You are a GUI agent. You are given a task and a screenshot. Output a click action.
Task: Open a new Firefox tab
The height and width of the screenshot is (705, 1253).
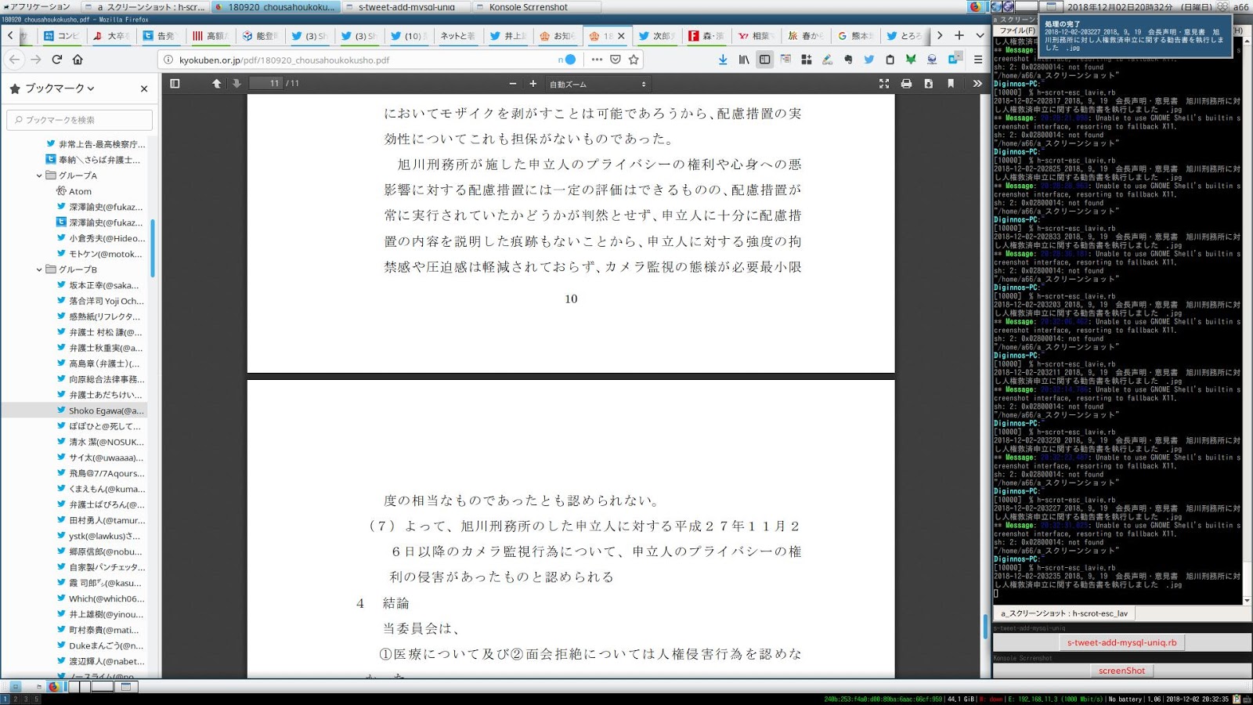pyautogui.click(x=959, y=35)
